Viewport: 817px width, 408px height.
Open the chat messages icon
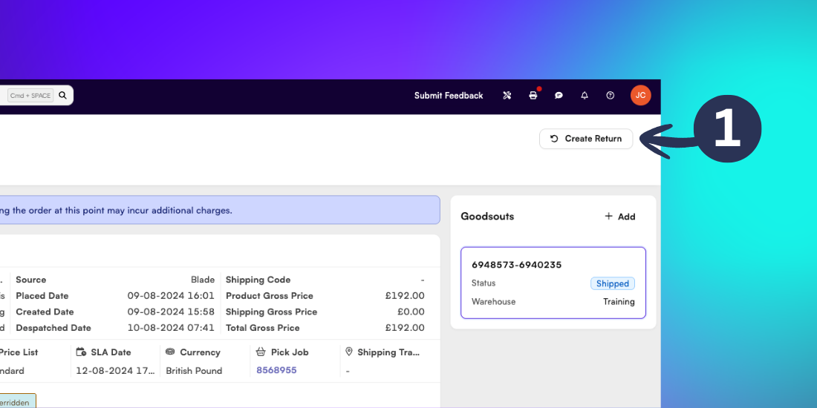pyautogui.click(x=559, y=96)
